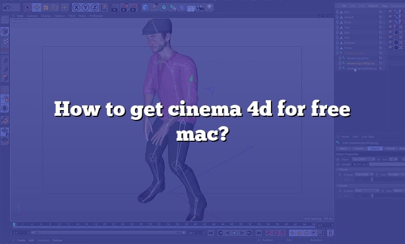Select the mixamorig:Spine joint row

coord(358,58)
